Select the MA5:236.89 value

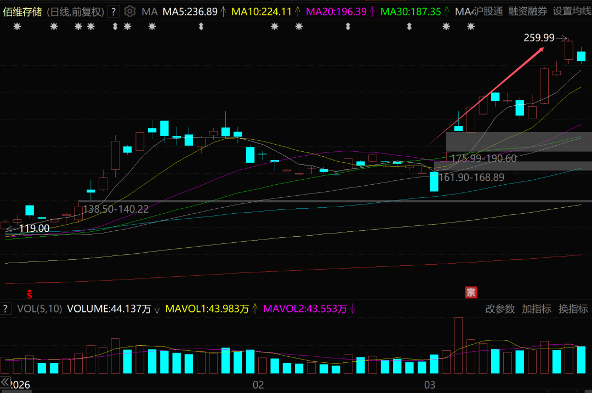[190, 12]
